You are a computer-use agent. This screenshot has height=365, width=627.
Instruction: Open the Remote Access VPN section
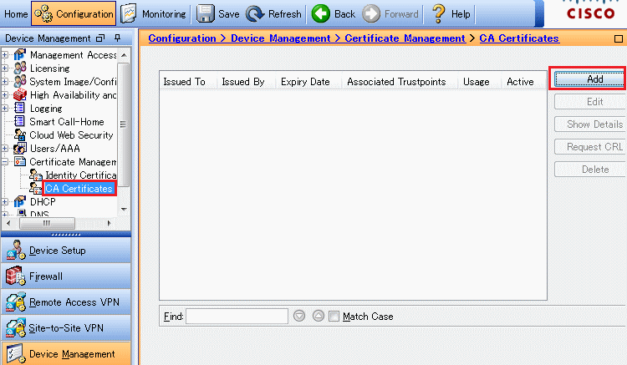66,302
